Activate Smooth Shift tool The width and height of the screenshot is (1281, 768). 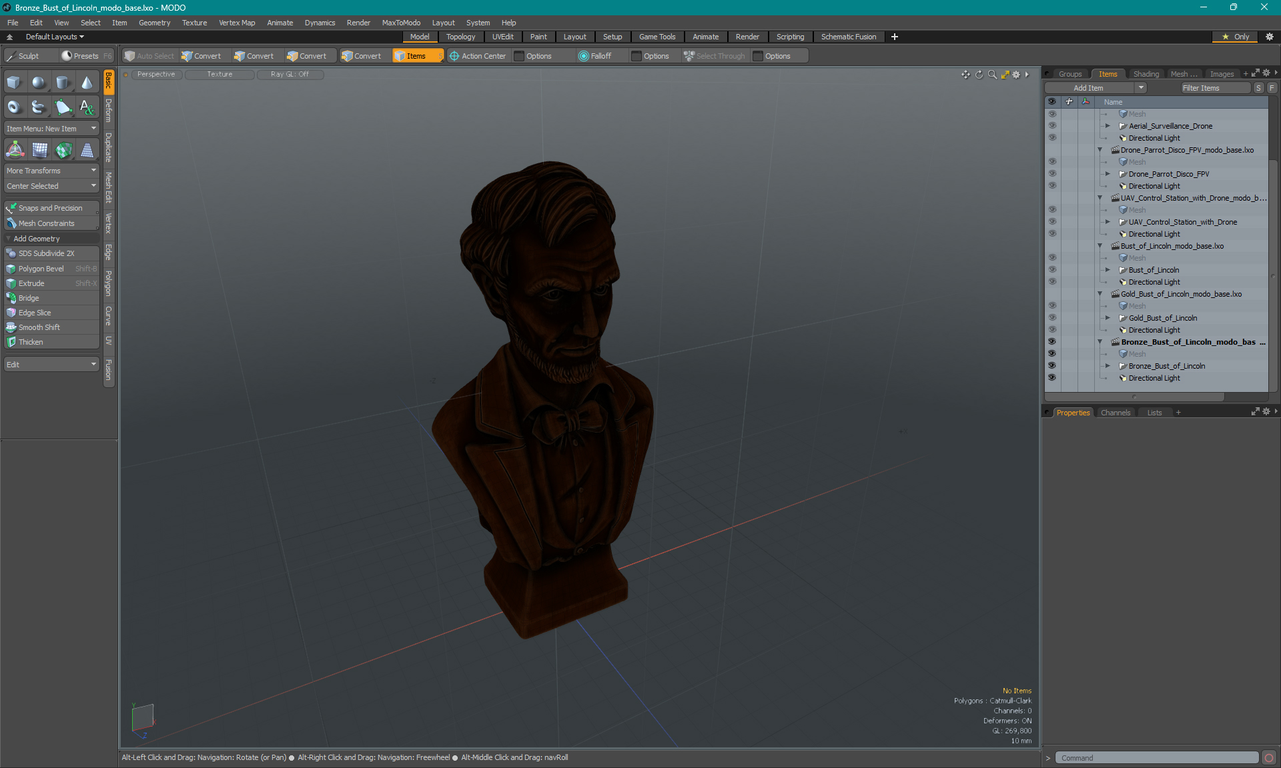tap(51, 327)
